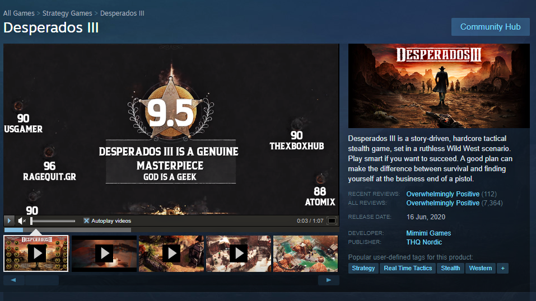Image resolution: width=536 pixels, height=301 pixels.
Task: Enter fullscreen video mode
Action: [x=332, y=220]
